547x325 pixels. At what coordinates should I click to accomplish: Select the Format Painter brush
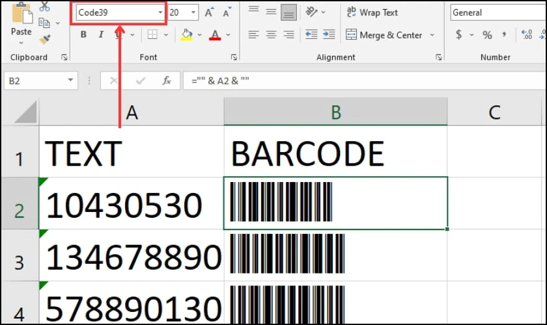pos(44,39)
